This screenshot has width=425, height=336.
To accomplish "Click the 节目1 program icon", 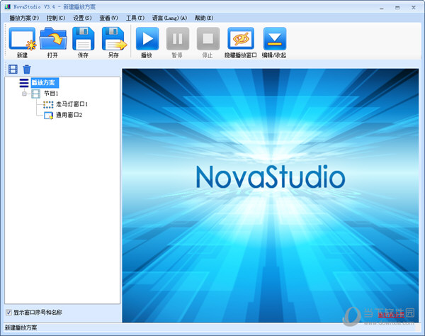I will tap(36, 94).
